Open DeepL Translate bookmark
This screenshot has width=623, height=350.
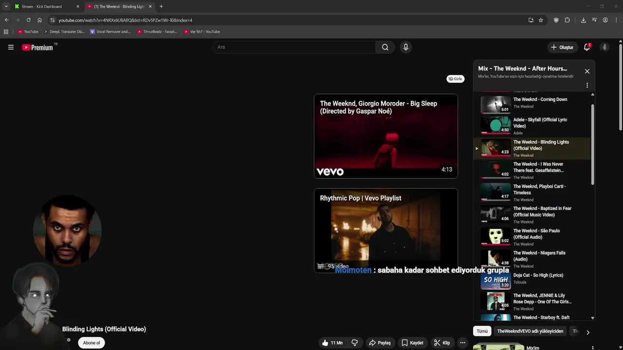[64, 32]
